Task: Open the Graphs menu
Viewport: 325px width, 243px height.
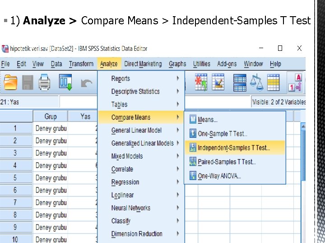Action: coord(177,64)
